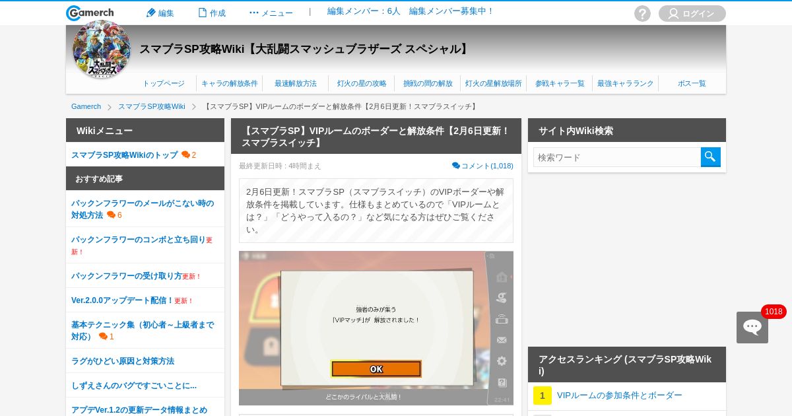Screen dimensions: 792x416
Task: Open パックンフラワーのコンボと立ち回り article
Action: click(139, 240)
